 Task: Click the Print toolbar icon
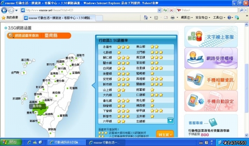point(172,18)
